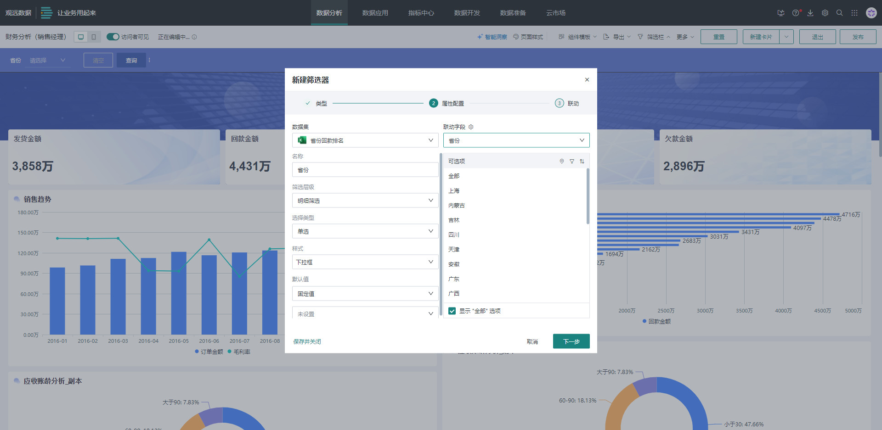Viewport: 882px width, 430px height.
Task: Open the help question mark icon
Action: pos(796,13)
